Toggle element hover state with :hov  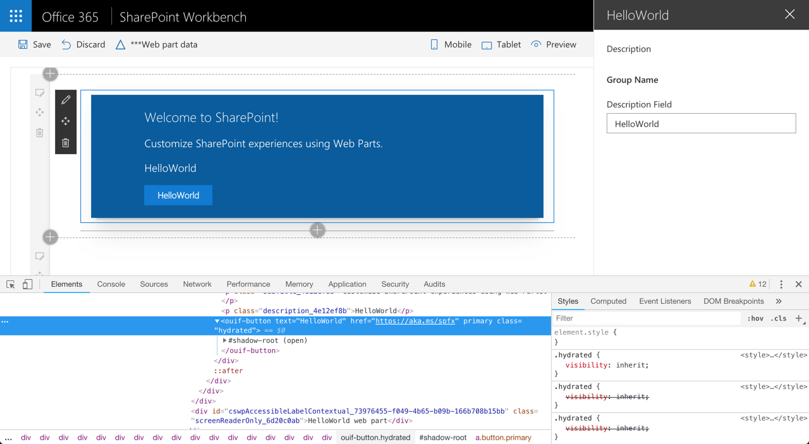[756, 318]
